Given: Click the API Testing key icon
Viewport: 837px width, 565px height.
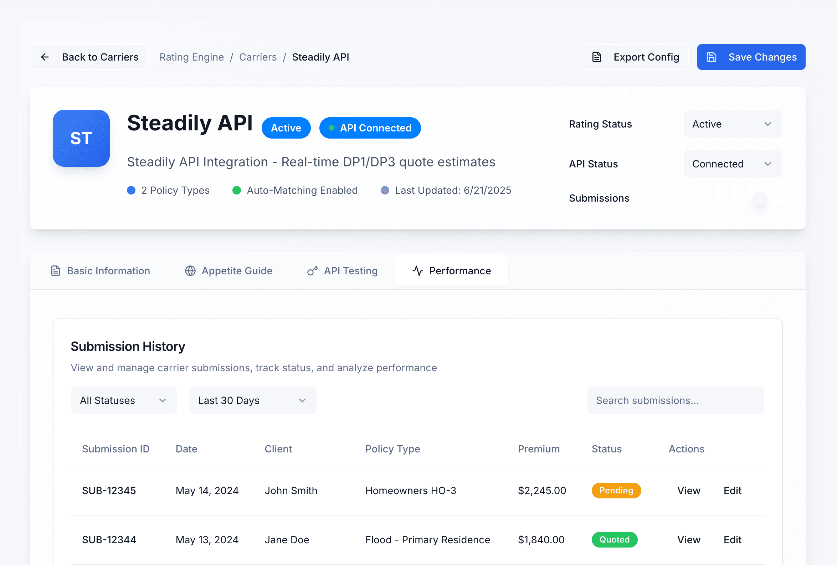Looking at the screenshot, I should click(x=312, y=271).
